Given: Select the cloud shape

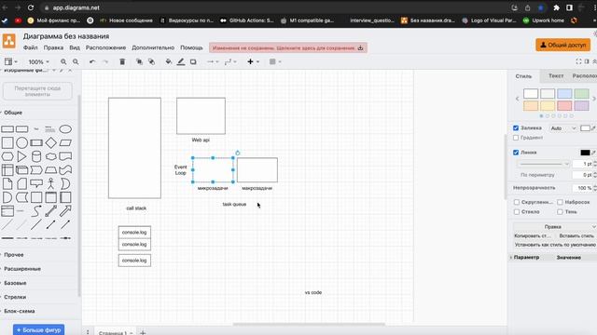Looking at the screenshot, I should 50,156.
